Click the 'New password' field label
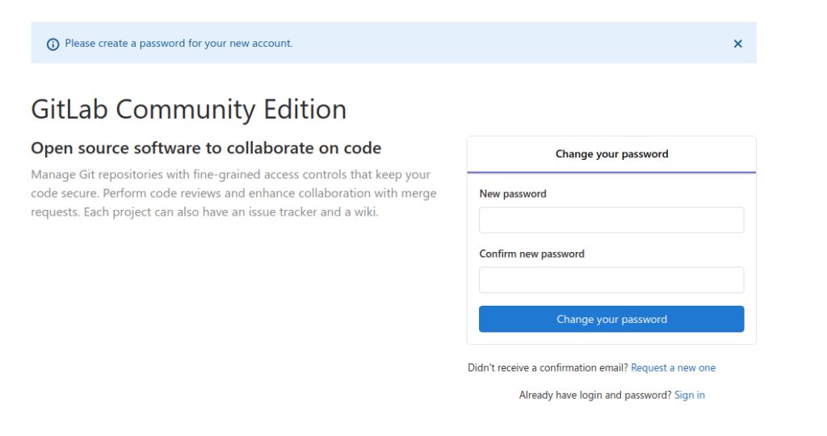 (513, 194)
